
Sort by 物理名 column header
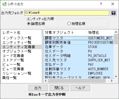tap(100, 33)
